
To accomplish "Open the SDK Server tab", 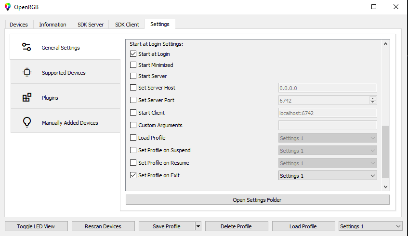I will (91, 25).
